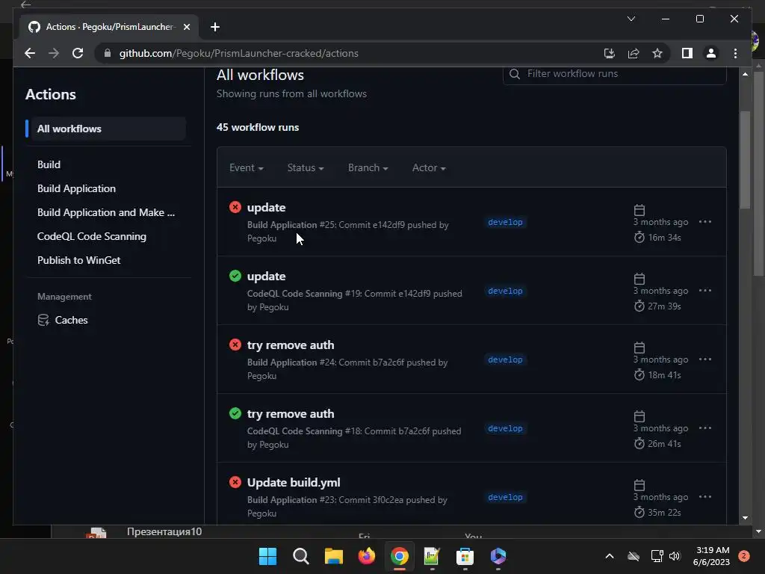Open the tab search chevron
Image resolution: width=765 pixels, height=574 pixels.
pos(631,19)
